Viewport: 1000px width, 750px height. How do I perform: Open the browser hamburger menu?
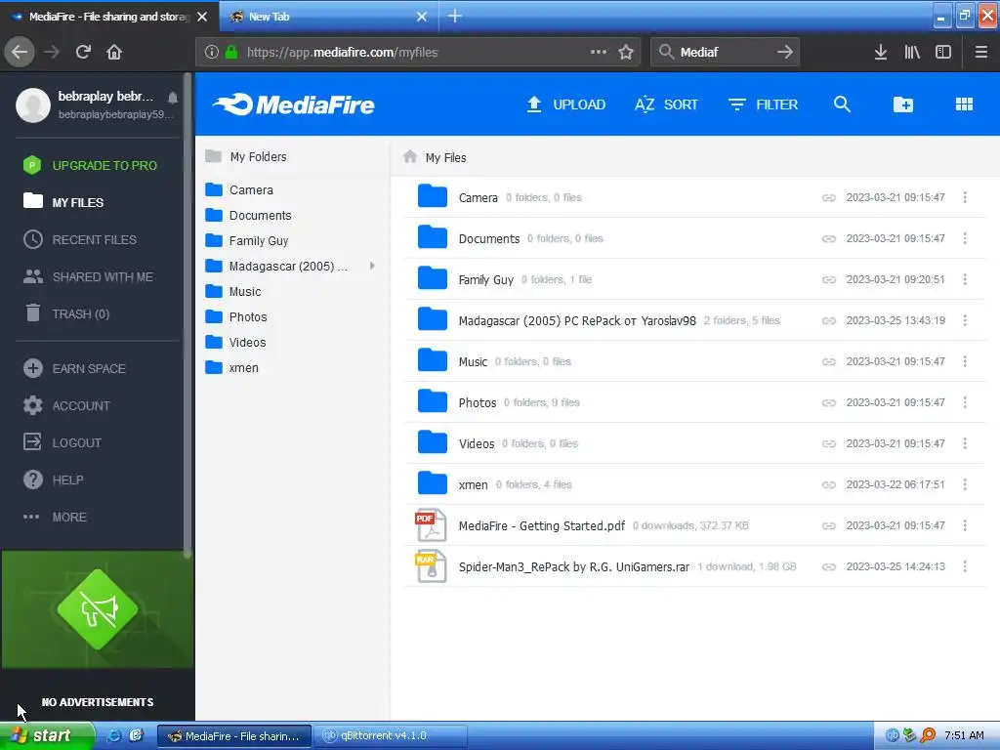(x=980, y=52)
